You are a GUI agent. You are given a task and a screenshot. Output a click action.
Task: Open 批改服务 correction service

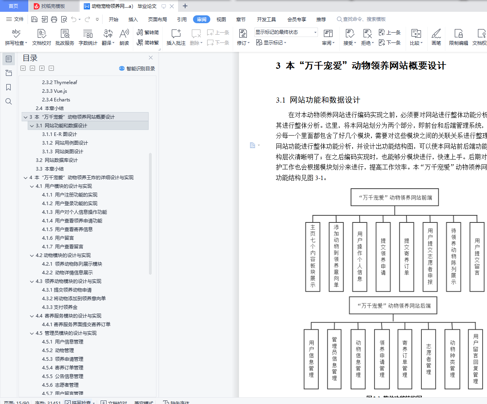coord(65,37)
